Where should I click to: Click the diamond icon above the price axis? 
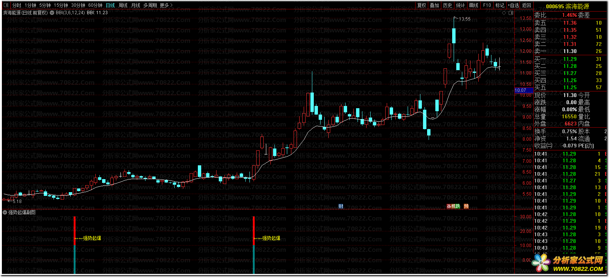pos(504,13)
